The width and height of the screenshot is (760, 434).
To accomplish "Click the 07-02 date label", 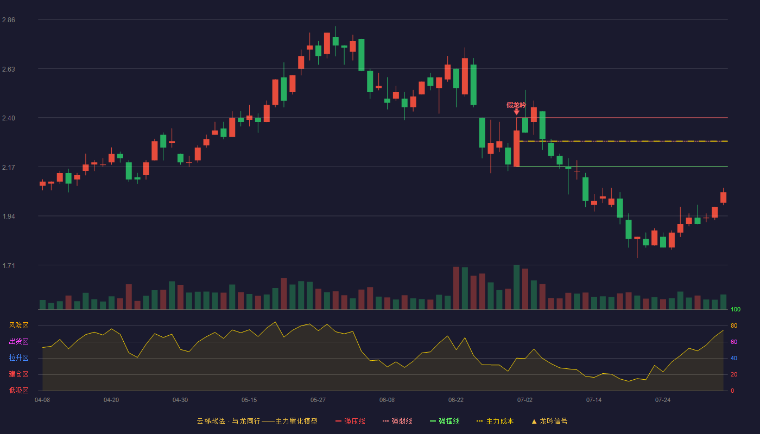I will point(525,400).
